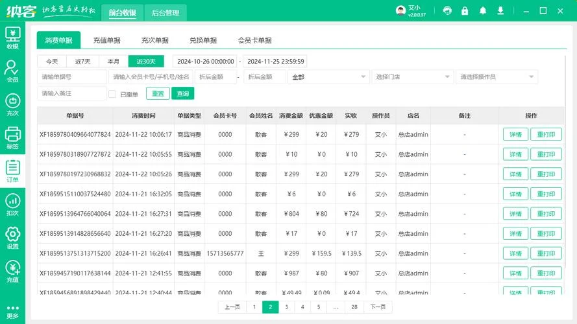The width and height of the screenshot is (577, 324).
Task: Click member card number 15713565777
Action: (x=225, y=253)
